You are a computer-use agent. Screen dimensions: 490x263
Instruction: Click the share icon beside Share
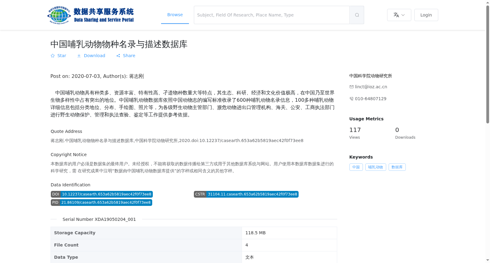pyautogui.click(x=118, y=56)
